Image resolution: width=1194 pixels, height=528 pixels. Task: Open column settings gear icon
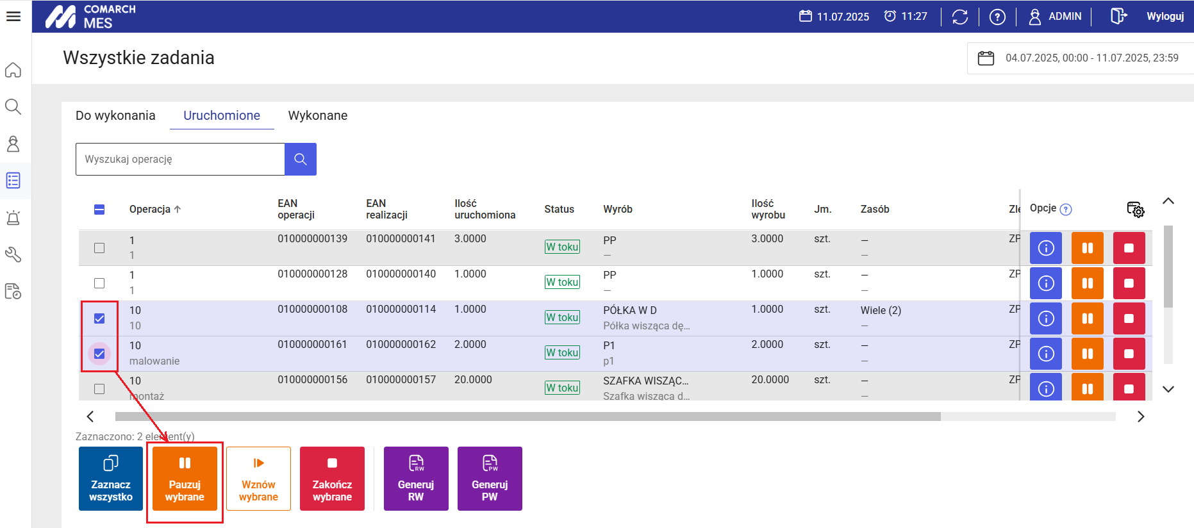pos(1135,210)
